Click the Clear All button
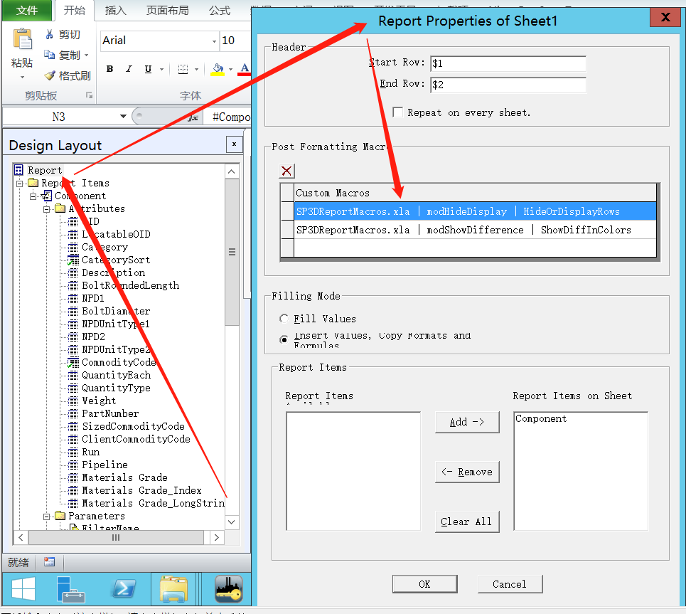686x614 pixels. coord(467,522)
